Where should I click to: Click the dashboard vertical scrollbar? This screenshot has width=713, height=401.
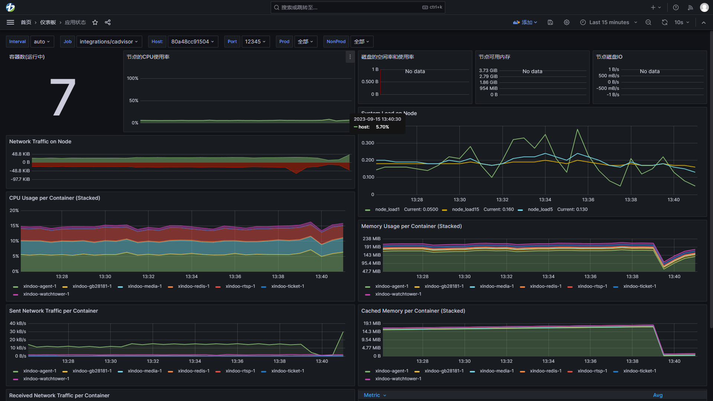(x=711, y=179)
